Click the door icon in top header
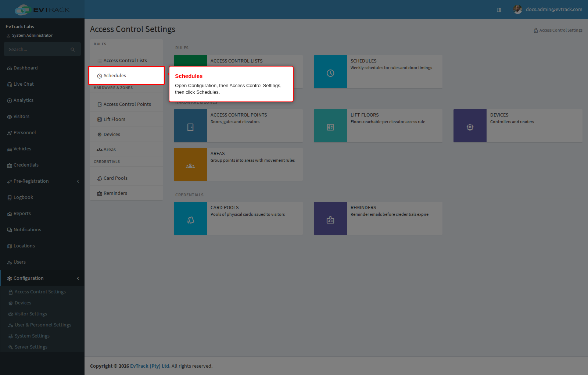Screen dimensions: 588x375 point(499,10)
